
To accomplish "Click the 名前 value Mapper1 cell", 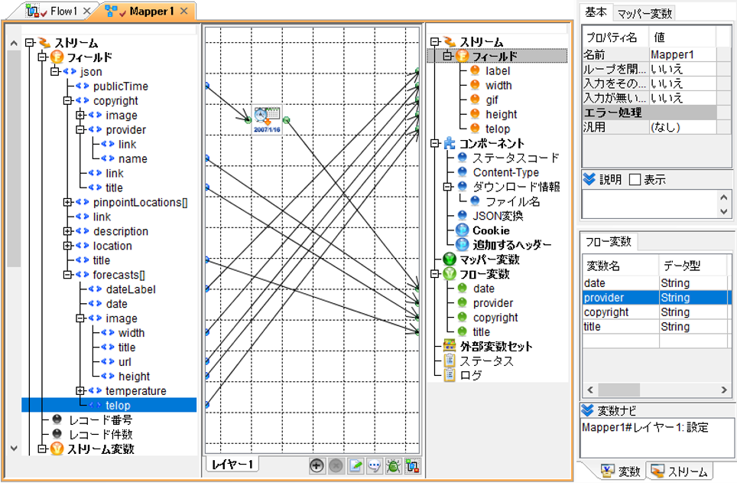I will click(x=683, y=54).
